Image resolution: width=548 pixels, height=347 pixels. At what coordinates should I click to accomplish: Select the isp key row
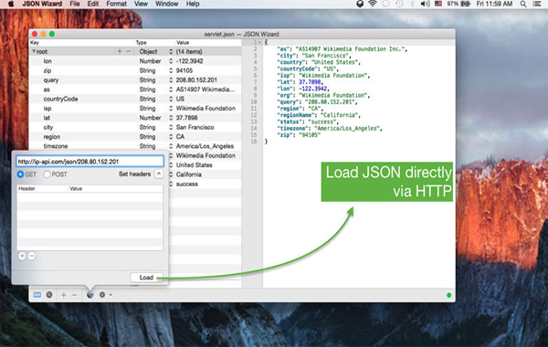pyautogui.click(x=47, y=109)
